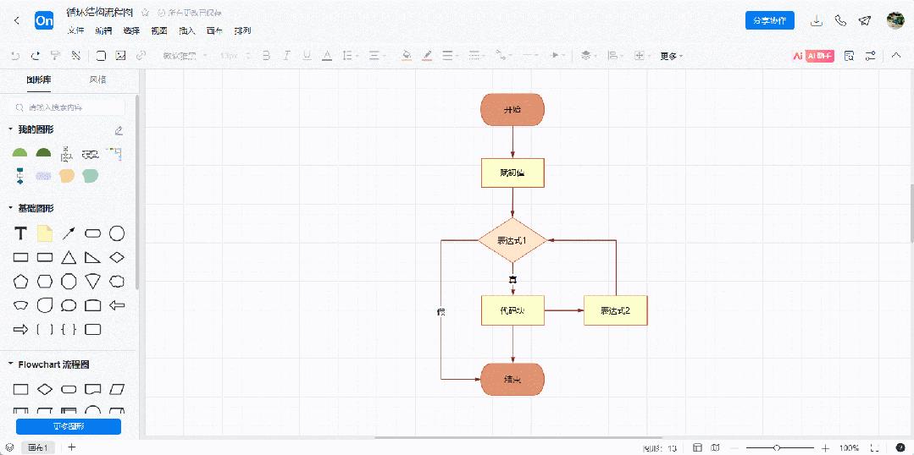The height and width of the screenshot is (455, 914).
Task: Open the settings sliders icon
Action: (x=870, y=56)
